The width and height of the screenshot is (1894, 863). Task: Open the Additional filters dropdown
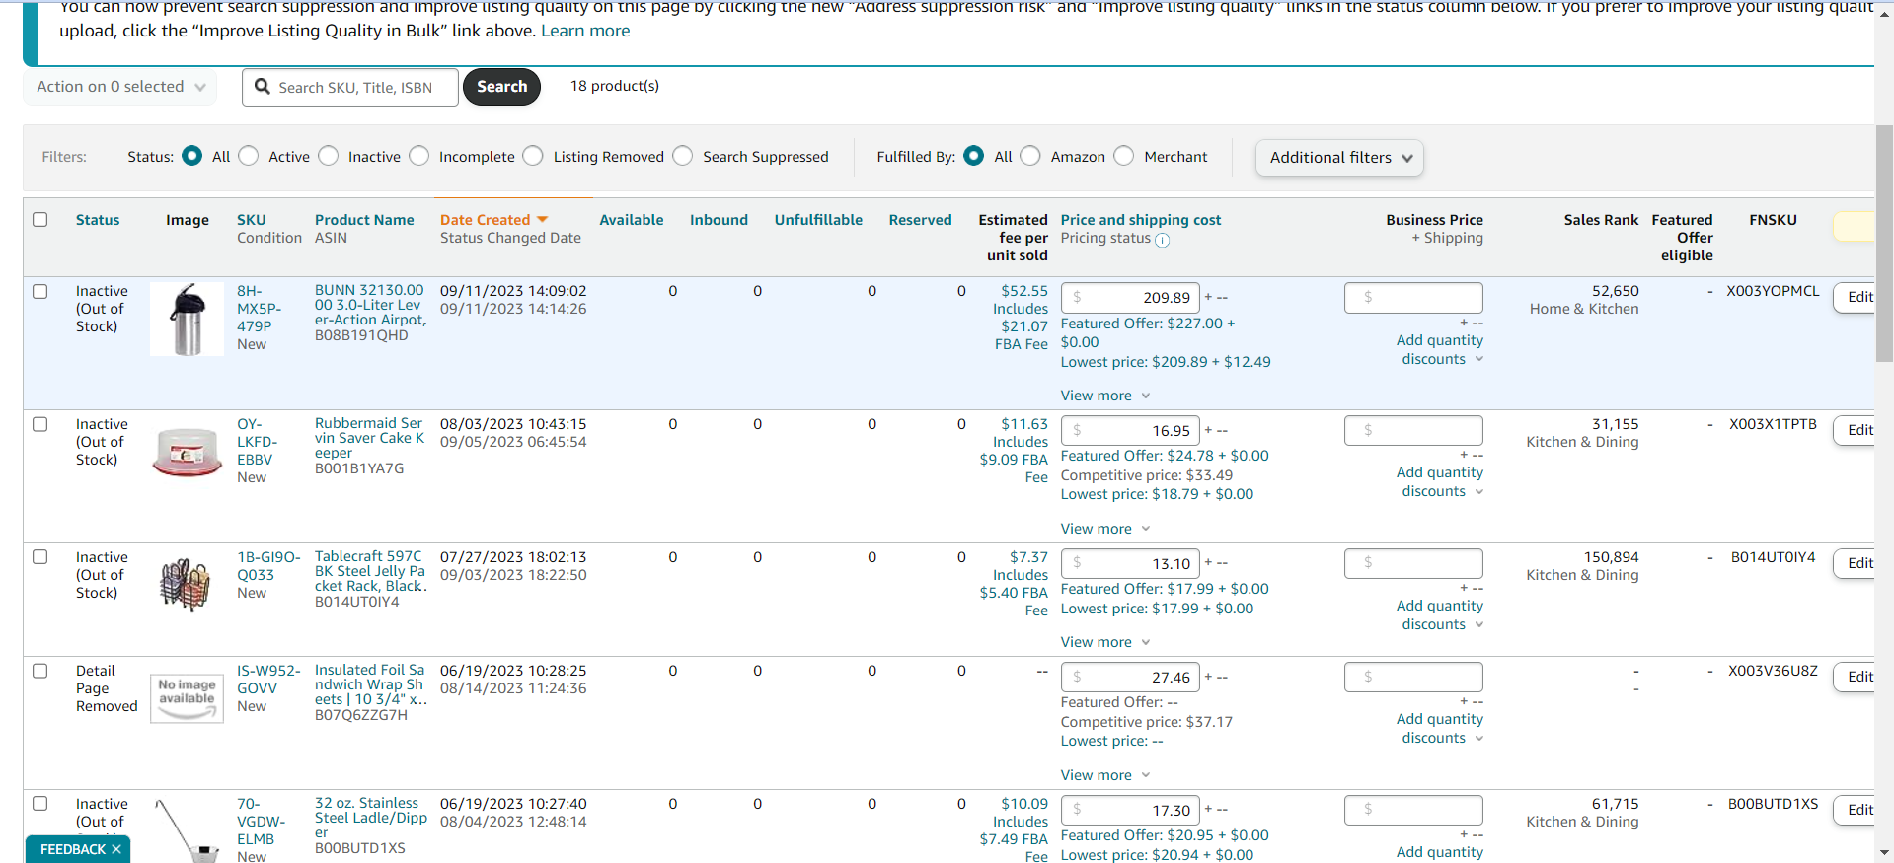coord(1339,158)
